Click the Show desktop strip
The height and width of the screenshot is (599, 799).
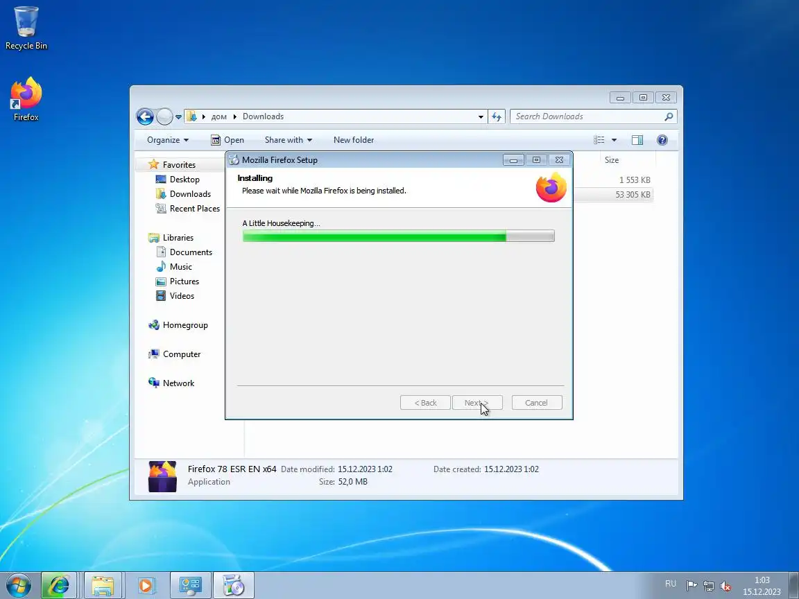point(794,585)
